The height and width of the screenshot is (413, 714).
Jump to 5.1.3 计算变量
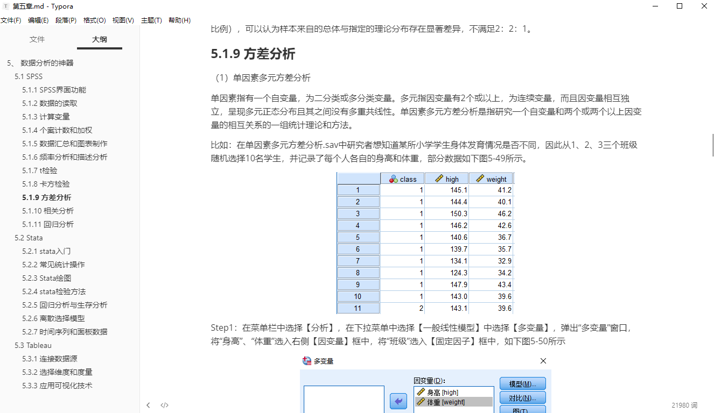tap(46, 117)
